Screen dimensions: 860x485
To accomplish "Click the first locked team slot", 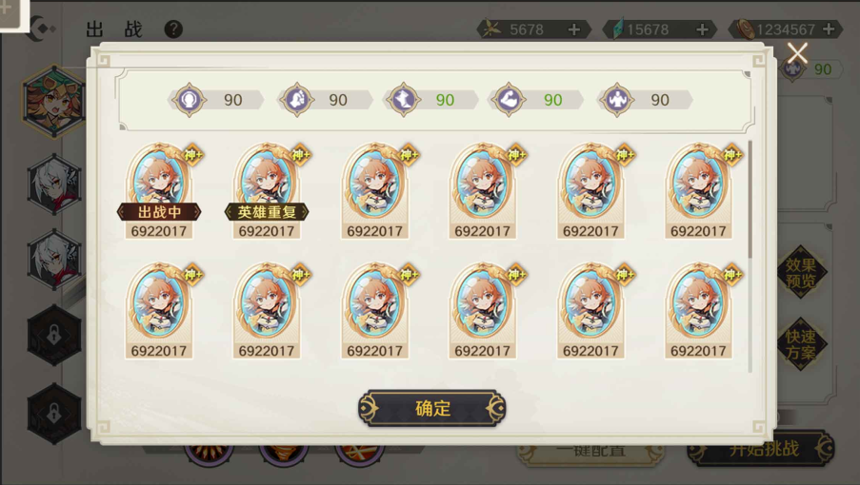I will pyautogui.click(x=53, y=335).
